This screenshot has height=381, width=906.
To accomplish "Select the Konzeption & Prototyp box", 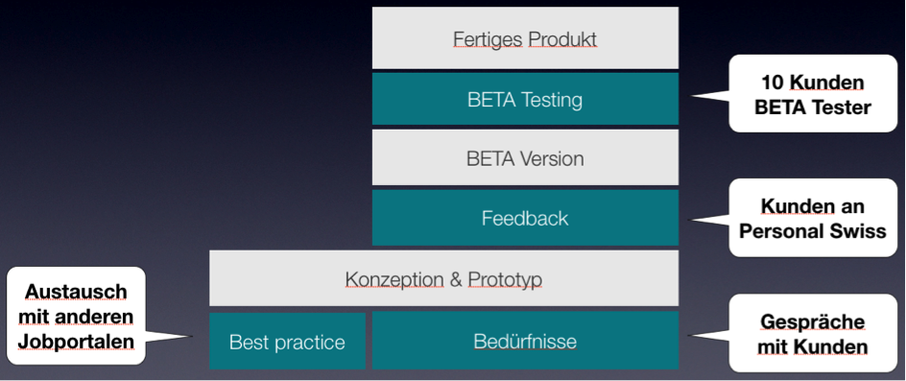I will pos(443,278).
